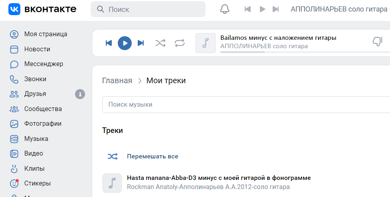Click the Bailamos track title in player
Viewport: 390px width, 197px height.
pos(278,38)
